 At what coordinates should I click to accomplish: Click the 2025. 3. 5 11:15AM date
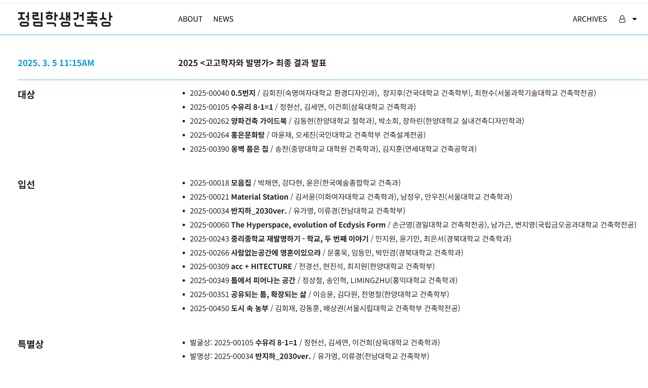[x=56, y=63]
